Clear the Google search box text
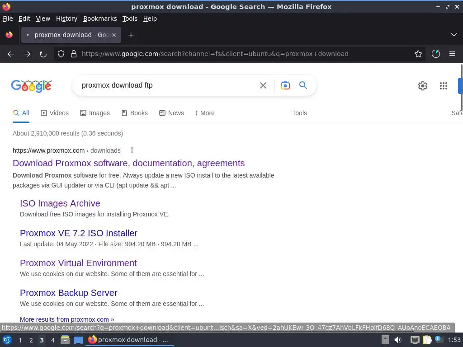463x347 pixels. click(263, 85)
